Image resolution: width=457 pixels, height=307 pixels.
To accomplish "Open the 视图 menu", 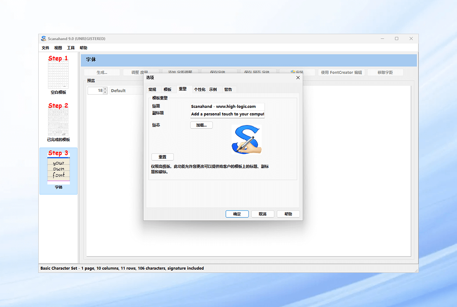I will click(x=58, y=48).
